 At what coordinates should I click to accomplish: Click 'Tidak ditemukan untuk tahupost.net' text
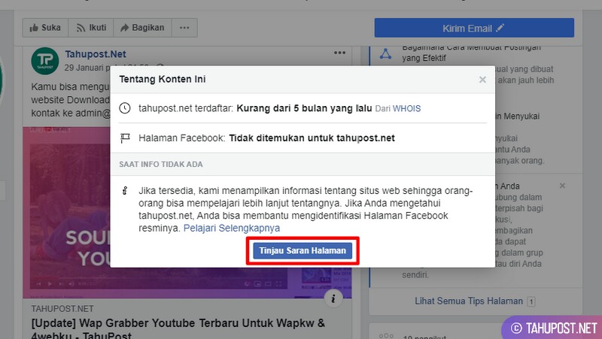pyautogui.click(x=312, y=138)
